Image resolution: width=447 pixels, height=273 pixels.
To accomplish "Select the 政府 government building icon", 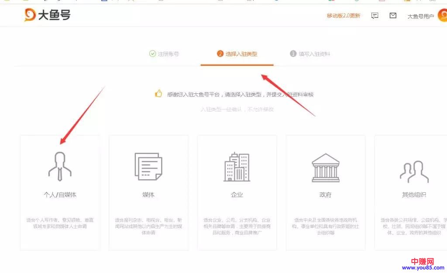I will [x=325, y=167].
